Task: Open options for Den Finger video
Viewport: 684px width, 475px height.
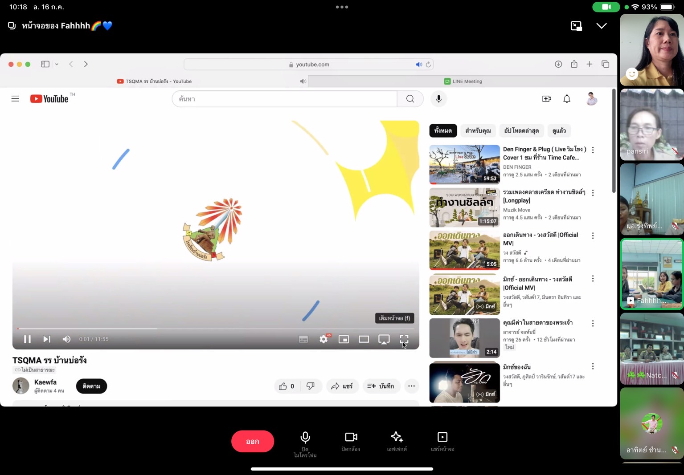Action: pos(593,150)
